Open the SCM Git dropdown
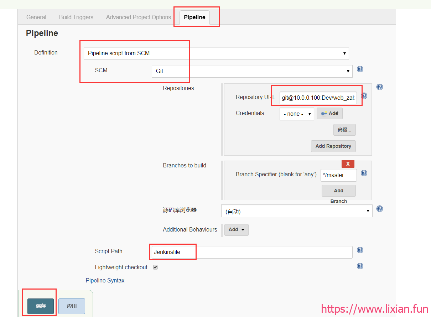Viewport: 431px width, 317px height. click(x=252, y=71)
